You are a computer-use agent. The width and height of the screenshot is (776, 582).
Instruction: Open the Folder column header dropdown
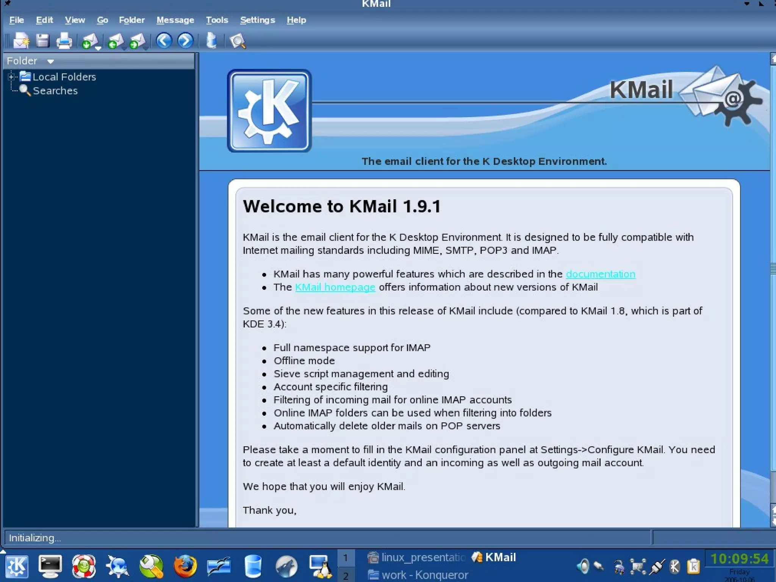(50, 61)
